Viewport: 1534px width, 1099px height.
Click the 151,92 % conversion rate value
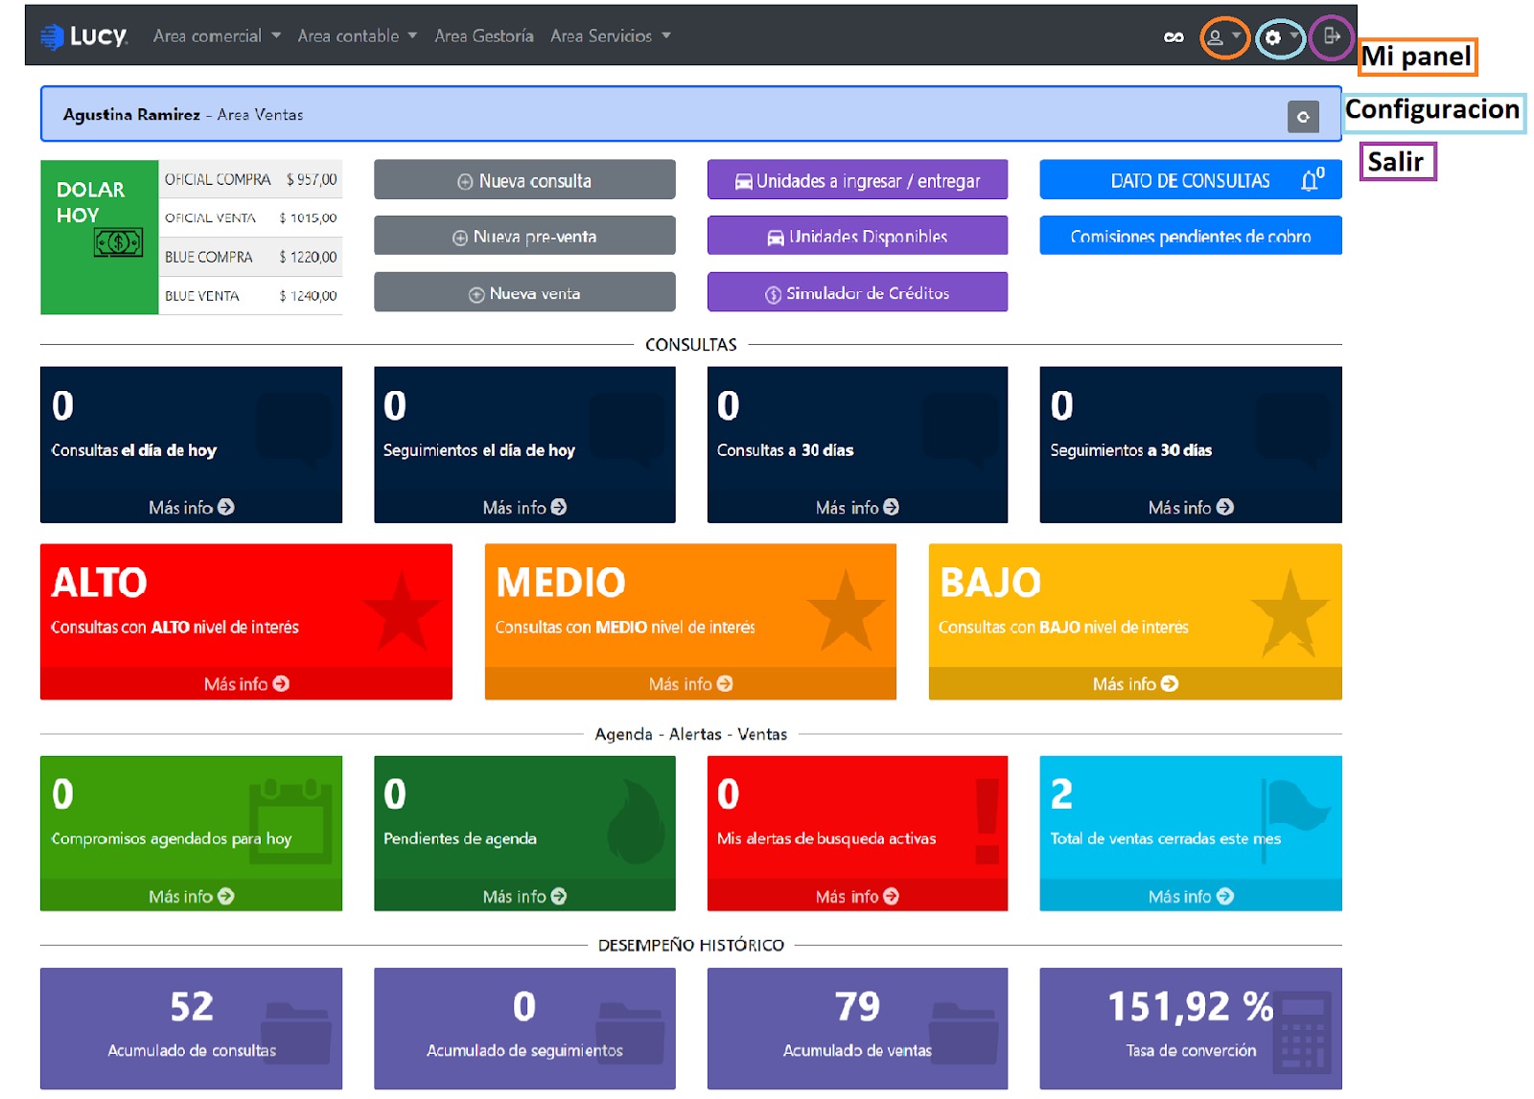point(1191,1007)
